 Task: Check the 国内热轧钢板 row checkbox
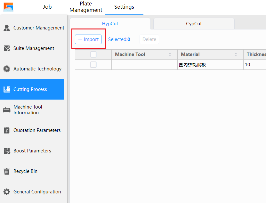pyautogui.click(x=93, y=65)
